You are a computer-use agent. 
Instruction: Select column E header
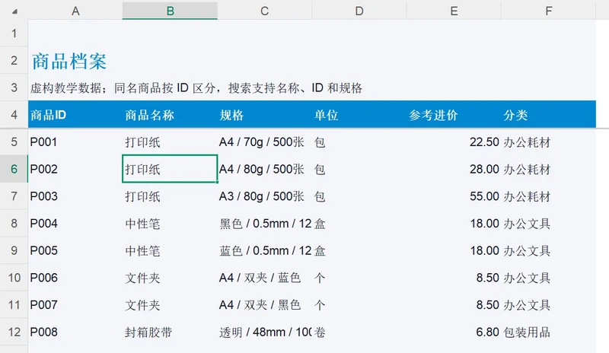454,11
